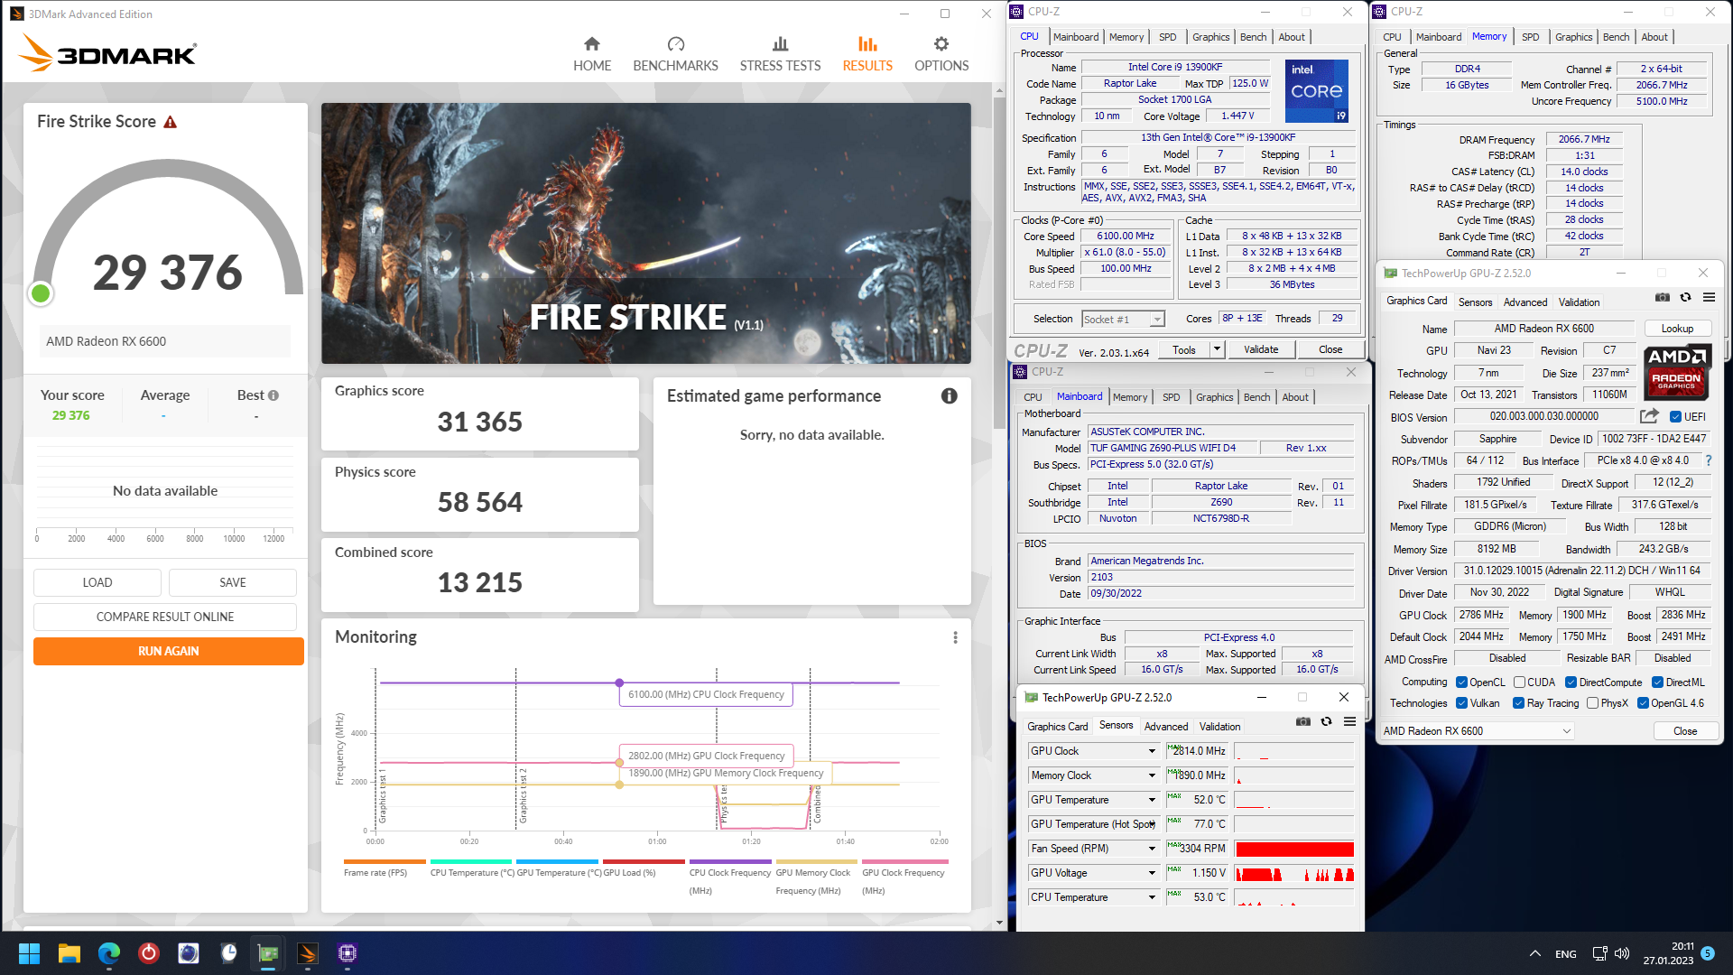The width and height of the screenshot is (1733, 975).
Task: Open GPU-Z hamburger menu in main window
Action: pos(1709,297)
